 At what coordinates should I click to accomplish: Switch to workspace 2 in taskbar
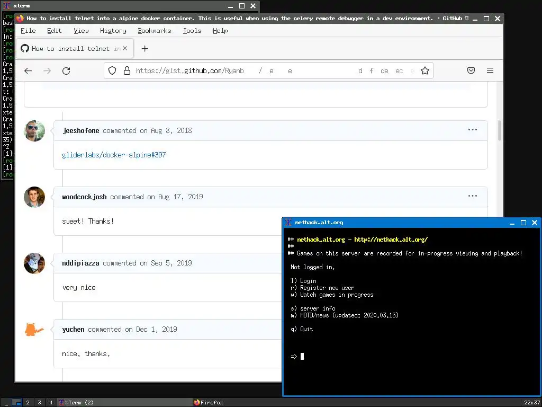pyautogui.click(x=28, y=403)
